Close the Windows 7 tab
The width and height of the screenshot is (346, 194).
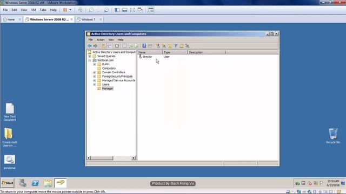[101, 19]
